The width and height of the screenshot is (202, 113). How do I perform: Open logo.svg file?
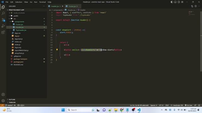[18, 47]
